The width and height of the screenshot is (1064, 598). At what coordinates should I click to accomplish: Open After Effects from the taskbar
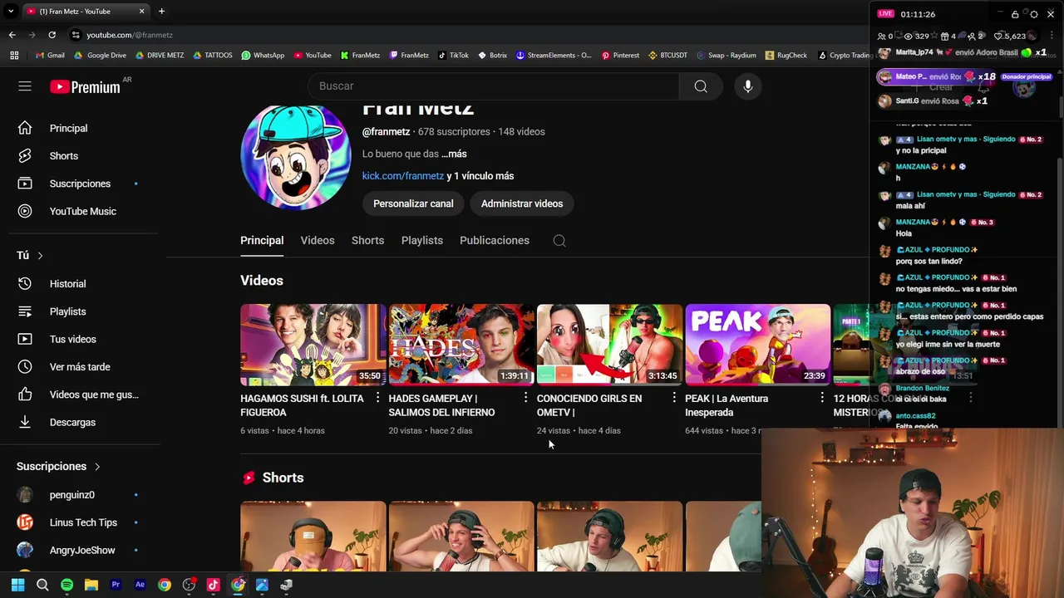click(x=140, y=585)
